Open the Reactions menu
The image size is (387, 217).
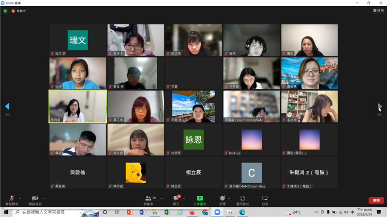[x=222, y=199]
